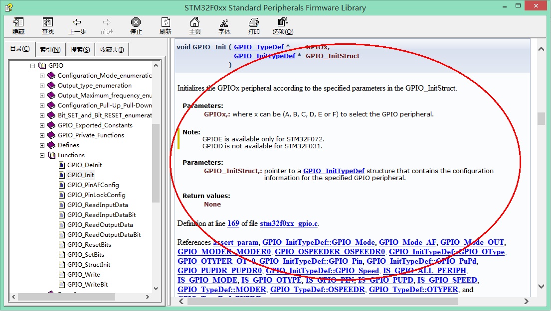The image size is (551, 311).
Task: Click the Locate (查找) toolbar icon
Action: (x=48, y=22)
